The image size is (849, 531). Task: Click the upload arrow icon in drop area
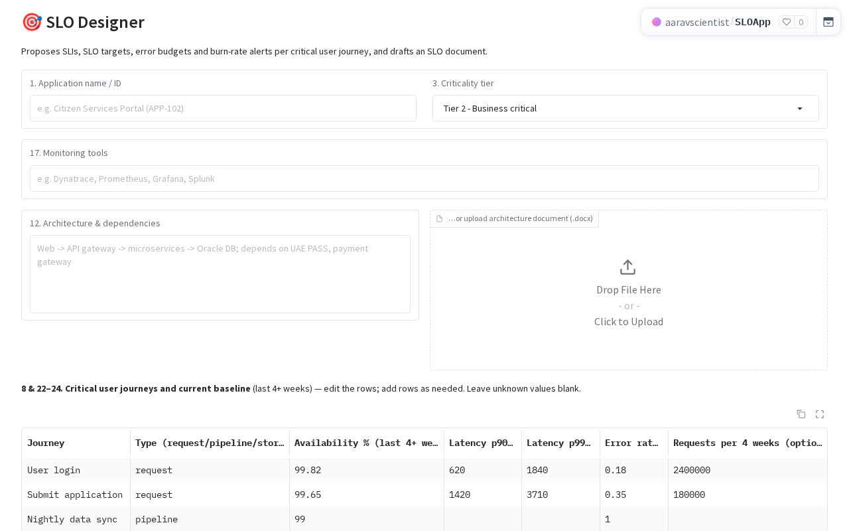tap(627, 267)
